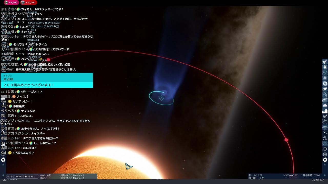Toggle aurora icon in right toolbar

325,116
